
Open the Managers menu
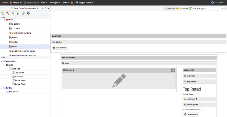[x=55, y=3]
